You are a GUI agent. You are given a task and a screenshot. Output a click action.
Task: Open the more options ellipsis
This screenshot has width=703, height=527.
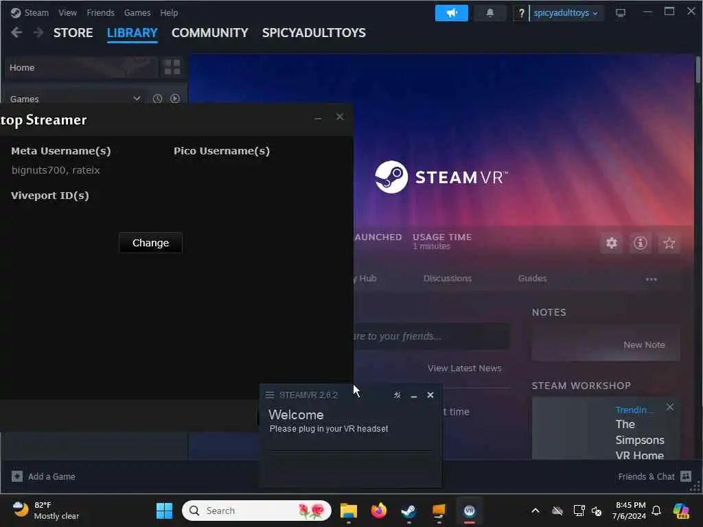coord(651,279)
